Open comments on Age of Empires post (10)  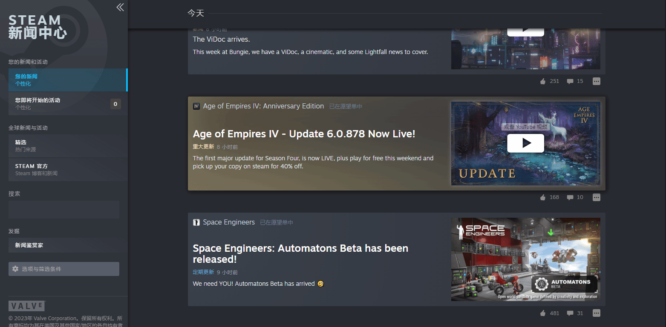[x=575, y=197]
